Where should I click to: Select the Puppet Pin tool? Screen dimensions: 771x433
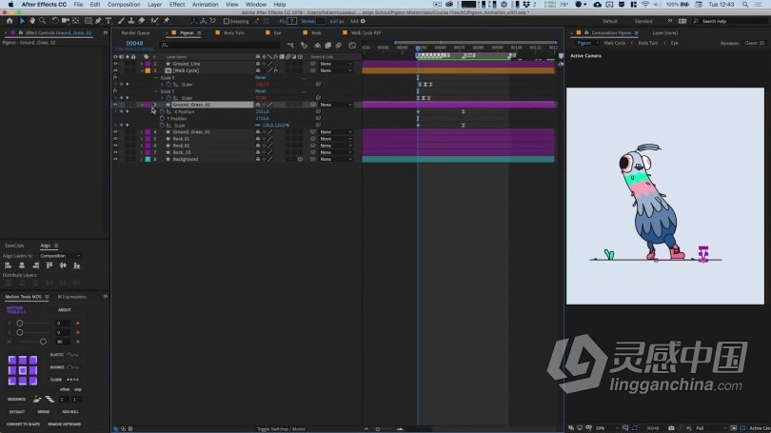[x=167, y=21]
